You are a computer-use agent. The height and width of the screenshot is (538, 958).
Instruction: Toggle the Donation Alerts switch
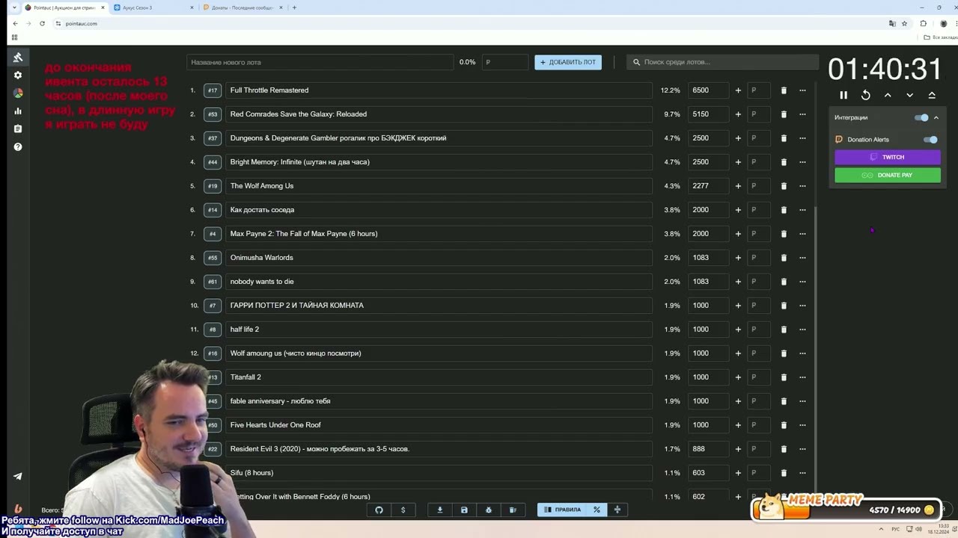click(930, 140)
